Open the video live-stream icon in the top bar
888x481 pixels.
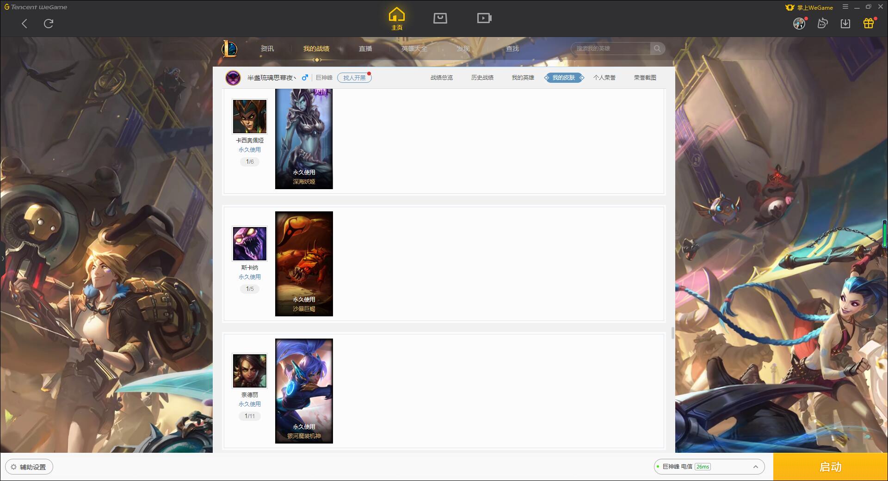tap(484, 18)
